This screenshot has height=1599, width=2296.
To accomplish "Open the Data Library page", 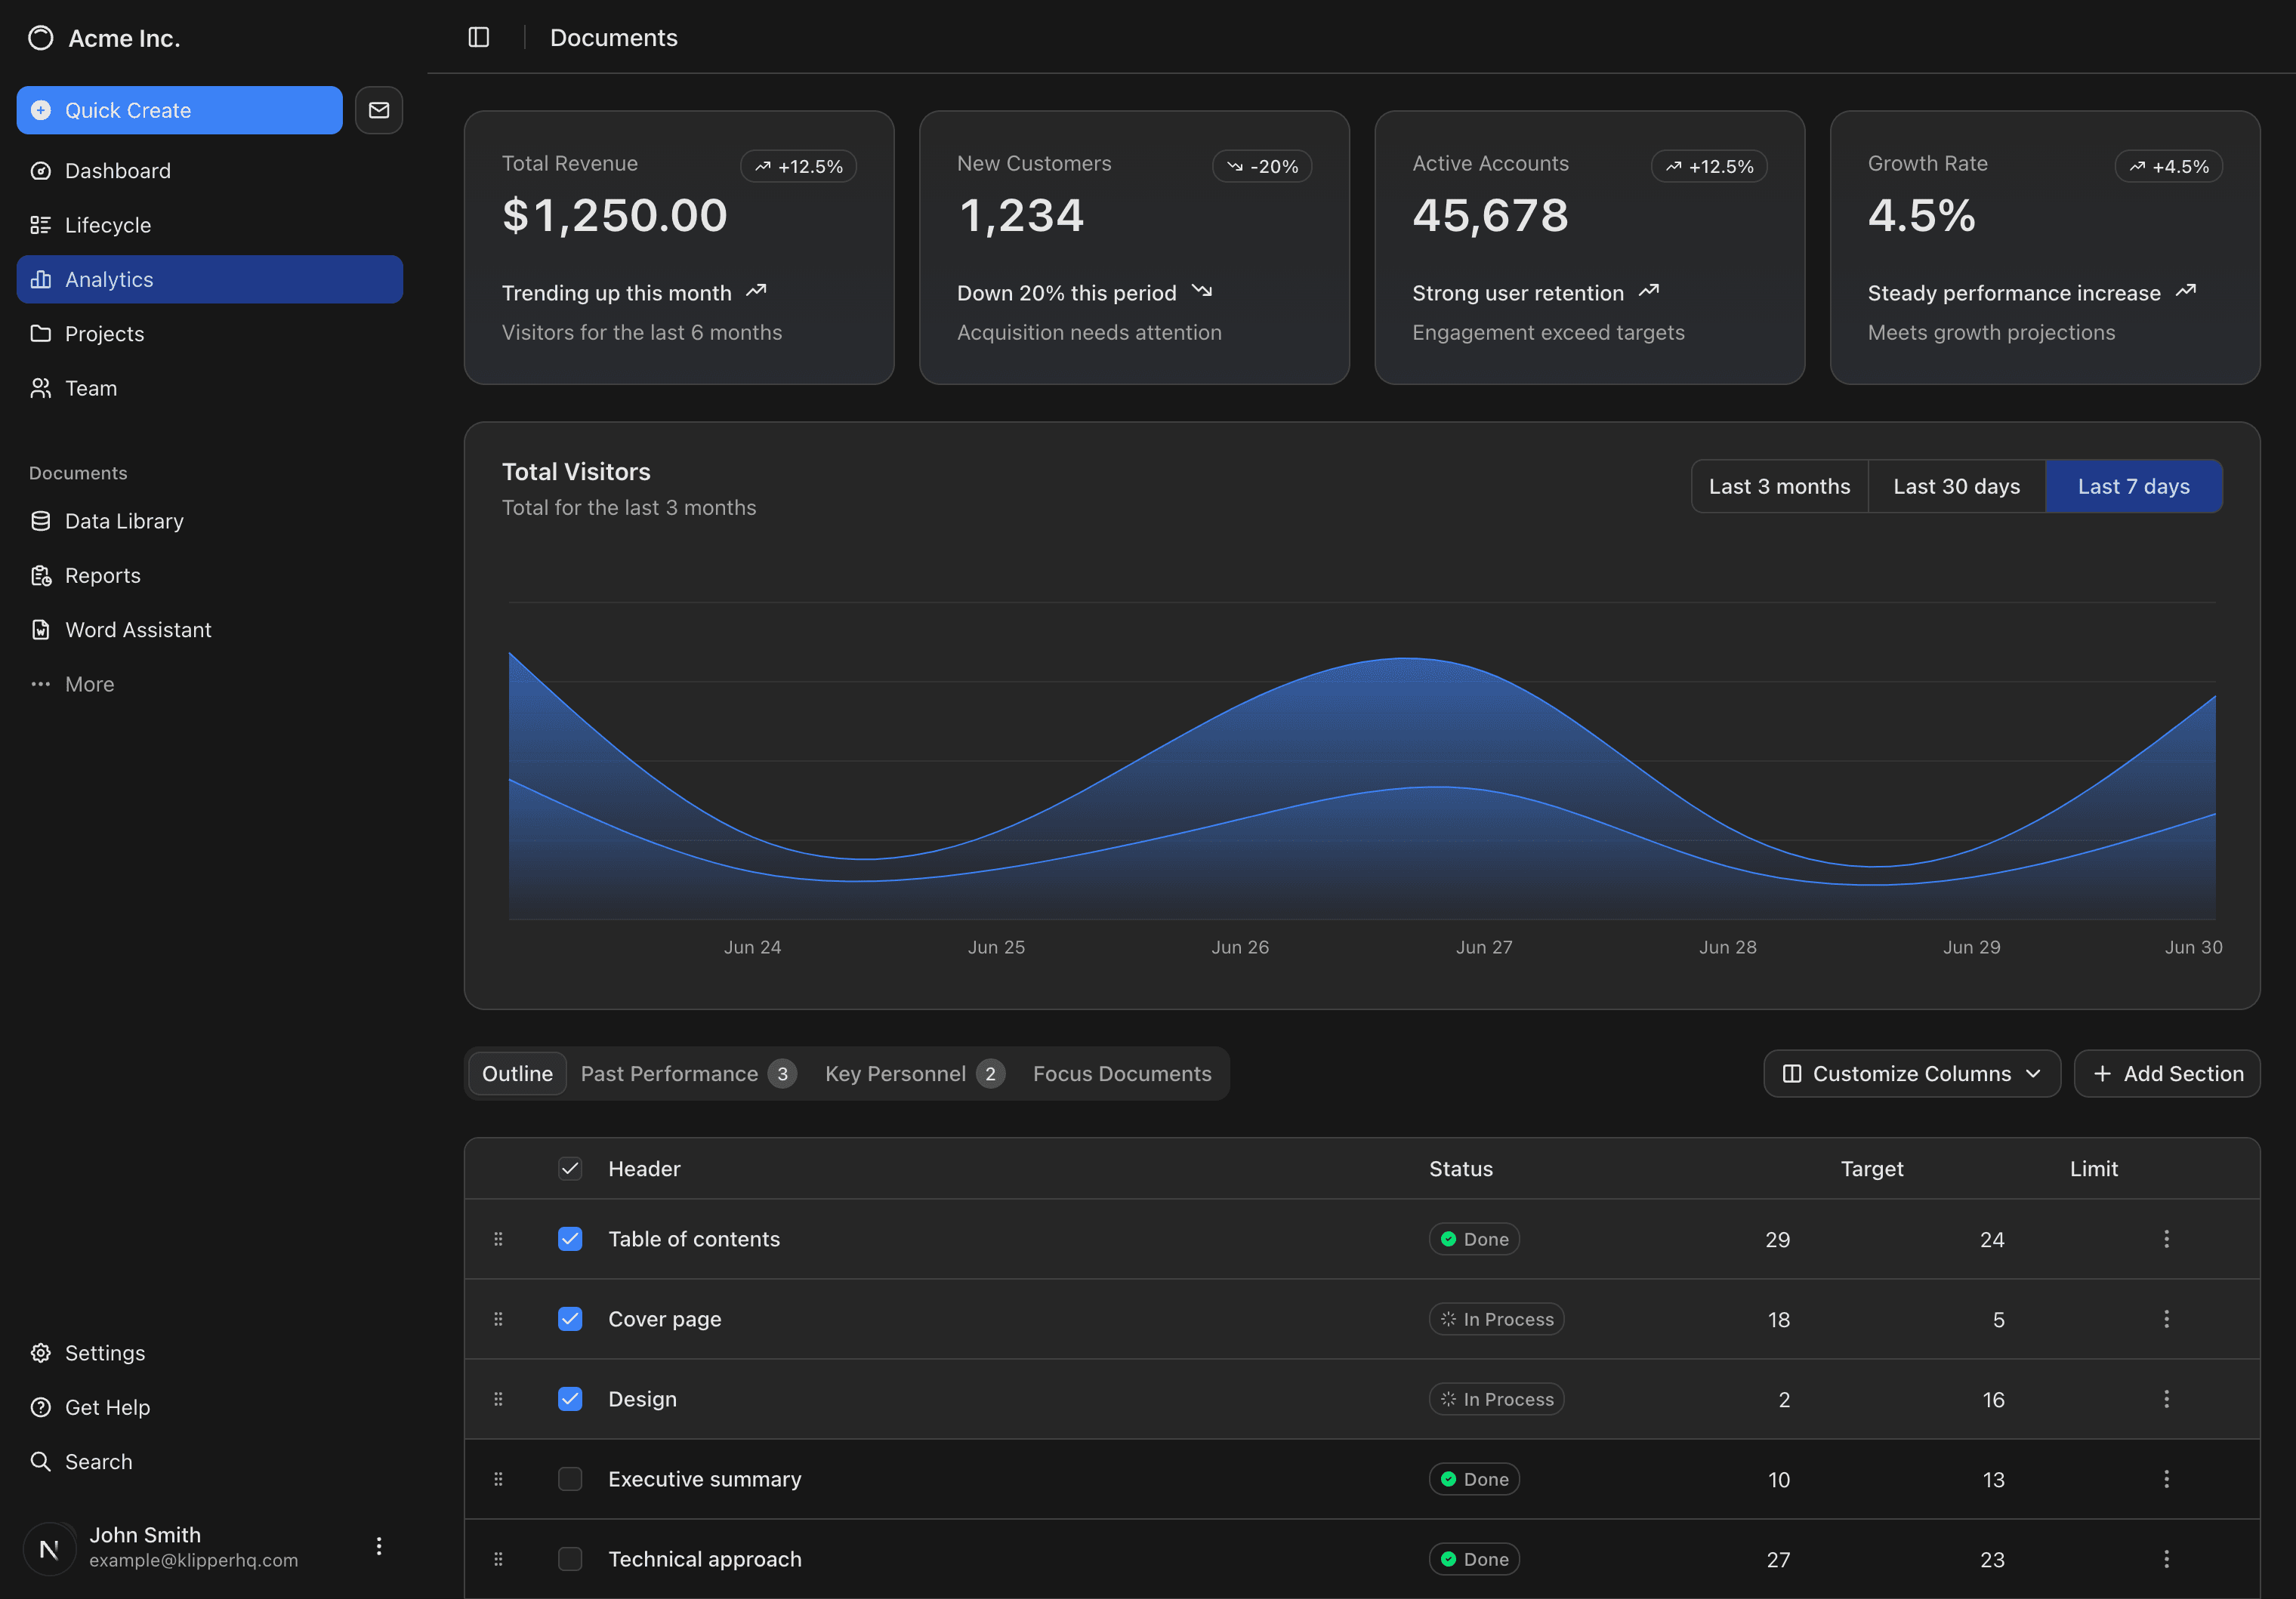I will tap(124, 521).
